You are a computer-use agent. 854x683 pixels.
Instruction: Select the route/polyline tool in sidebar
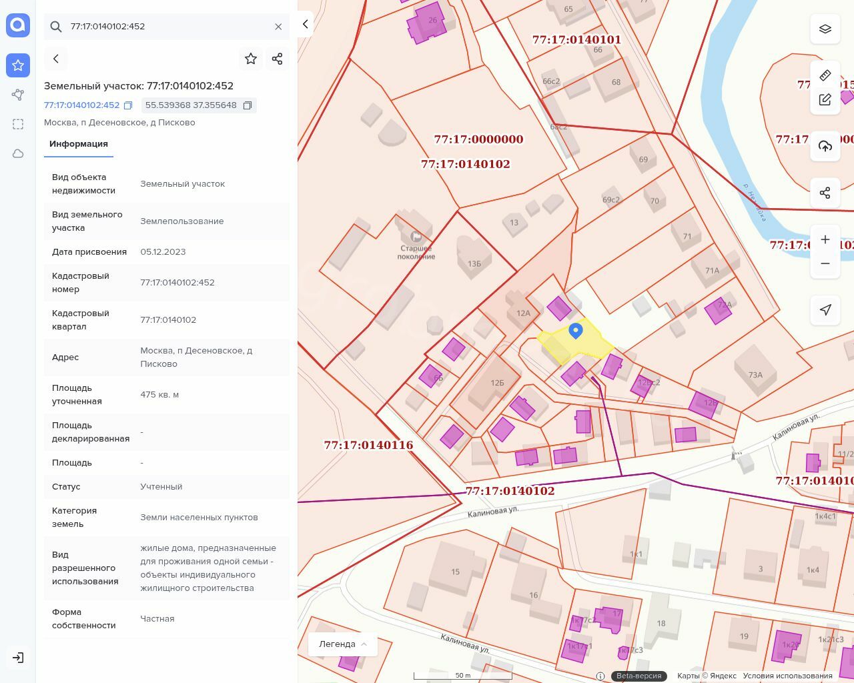tap(18, 95)
